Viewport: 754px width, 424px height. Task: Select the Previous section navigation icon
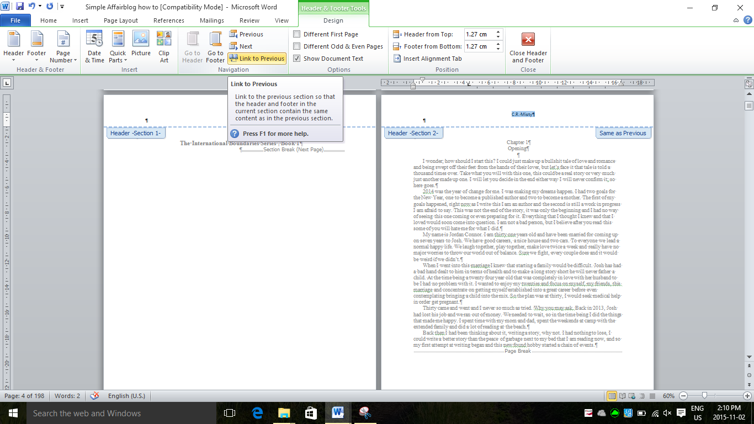pos(234,34)
